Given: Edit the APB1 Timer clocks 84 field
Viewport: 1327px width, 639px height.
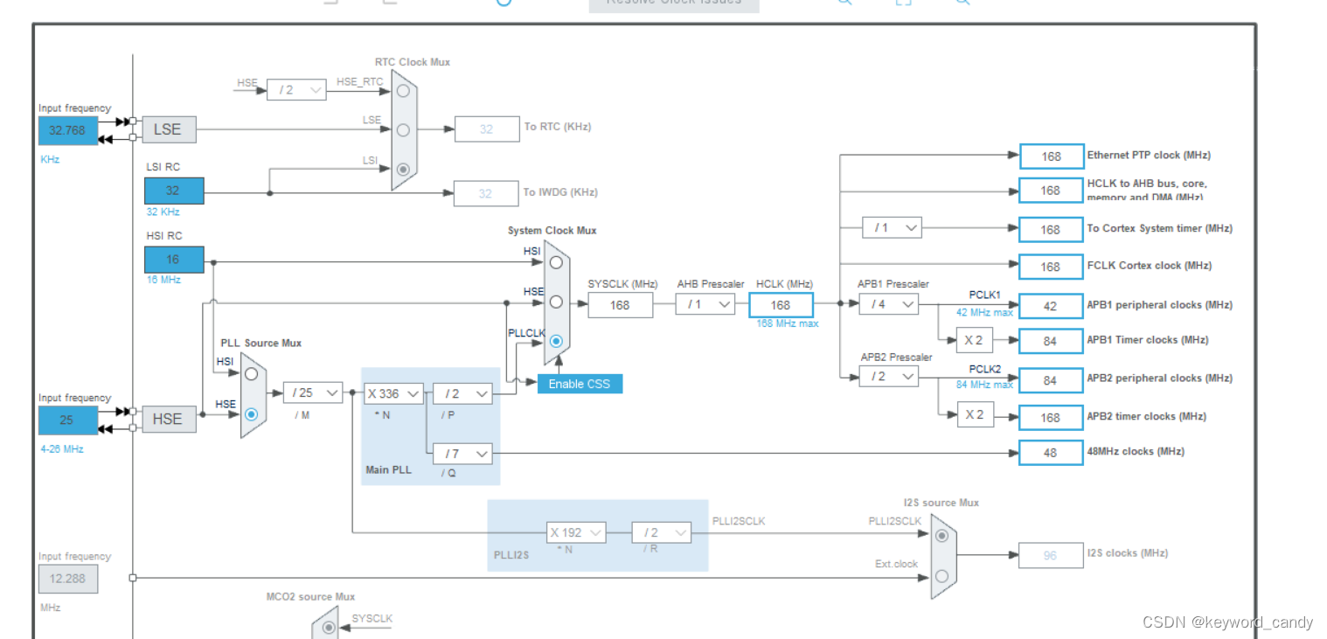Looking at the screenshot, I should point(1052,341).
